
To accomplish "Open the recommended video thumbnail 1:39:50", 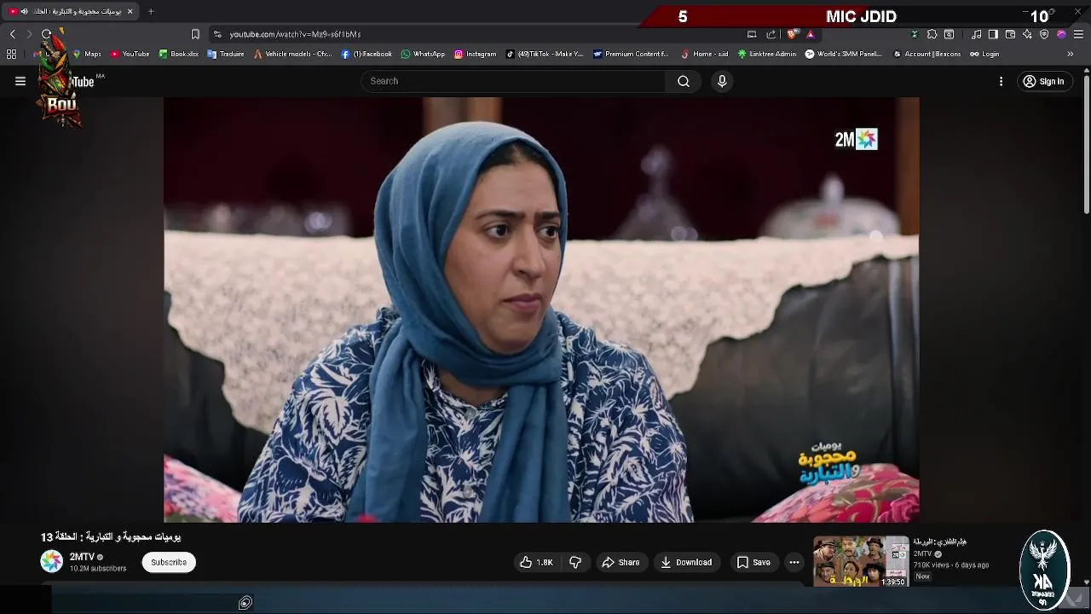I will [x=861, y=561].
